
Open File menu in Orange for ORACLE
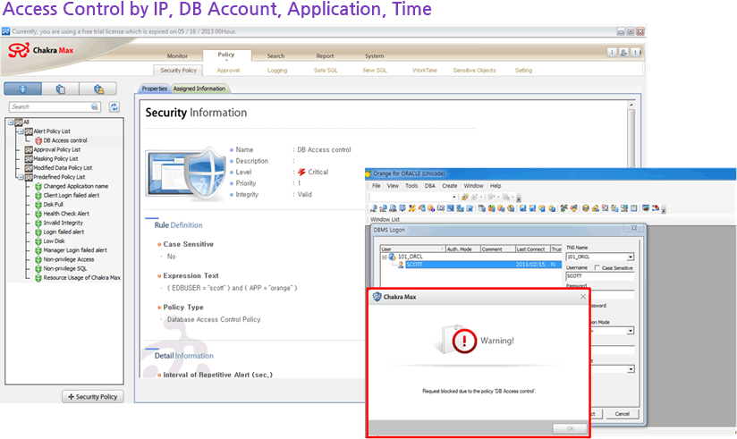377,186
